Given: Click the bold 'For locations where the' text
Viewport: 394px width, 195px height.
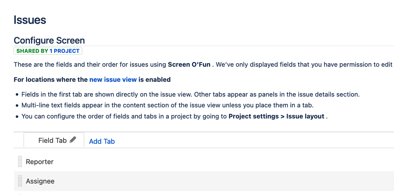Looking at the screenshot, I should point(51,79).
